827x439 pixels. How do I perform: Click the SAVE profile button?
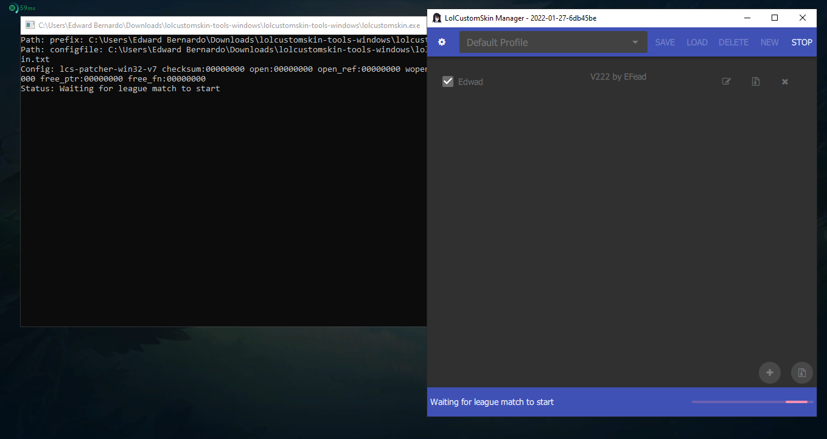coord(665,42)
